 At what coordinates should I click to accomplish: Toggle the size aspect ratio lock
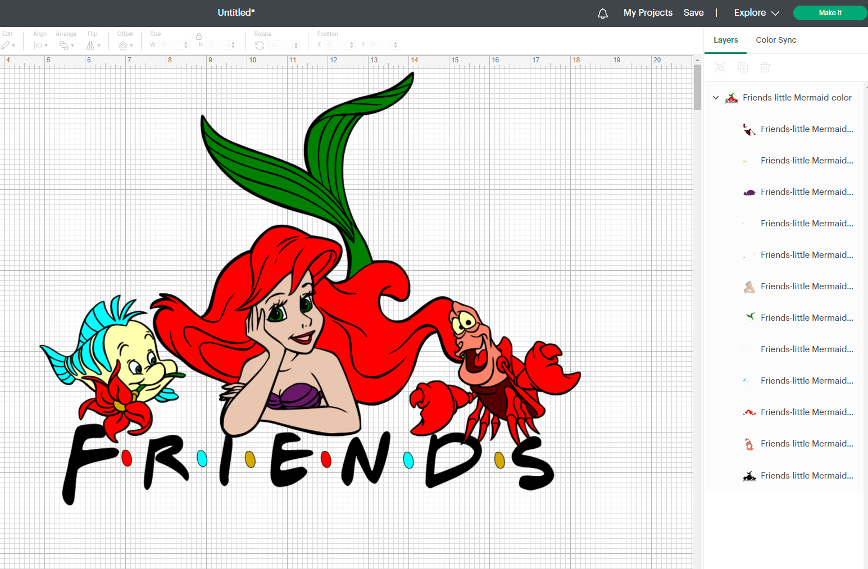coord(199,36)
